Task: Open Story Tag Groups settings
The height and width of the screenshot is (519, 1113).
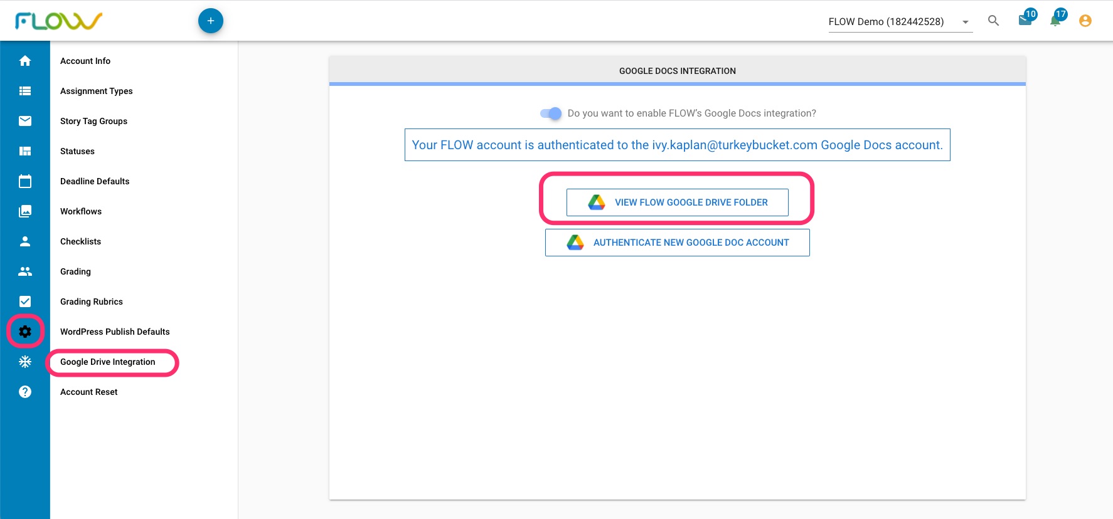Action: (x=94, y=121)
